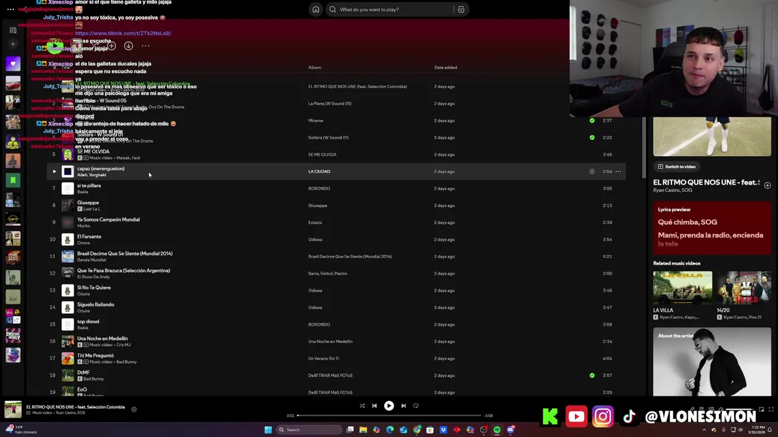Open Microsoft Edge from taskbar
Image resolution: width=778 pixels, height=437 pixels.
[390, 430]
